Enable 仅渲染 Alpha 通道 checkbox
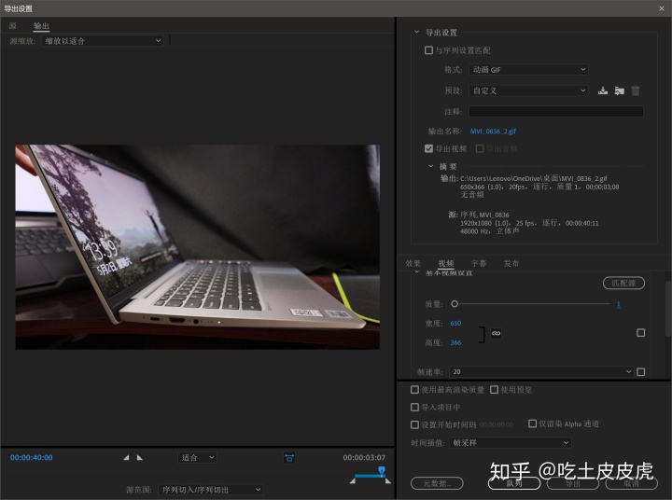The width and height of the screenshot is (672, 500). (x=532, y=424)
